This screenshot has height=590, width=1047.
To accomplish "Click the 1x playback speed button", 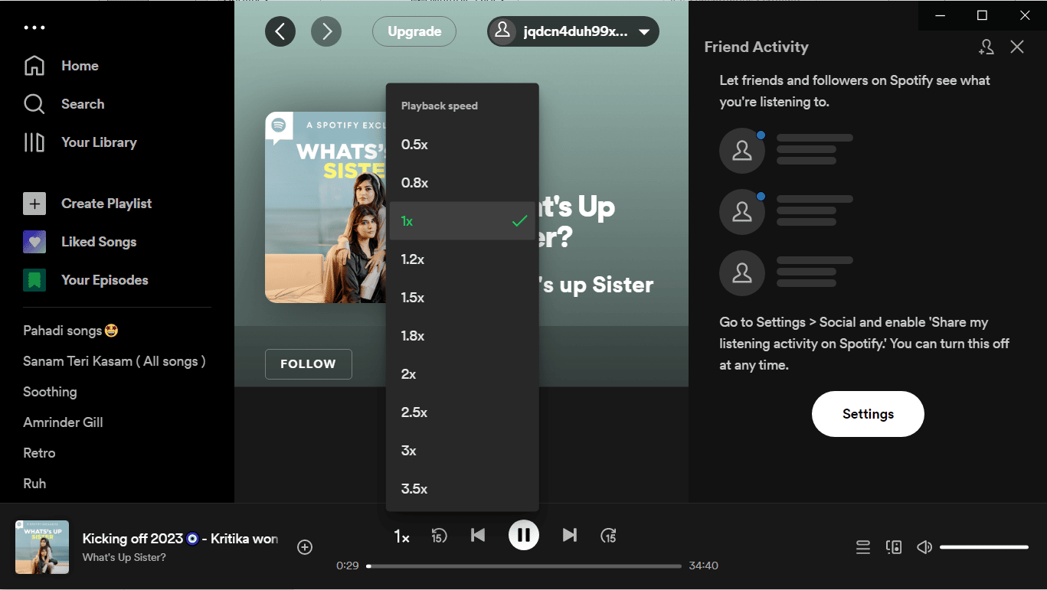I will (401, 537).
